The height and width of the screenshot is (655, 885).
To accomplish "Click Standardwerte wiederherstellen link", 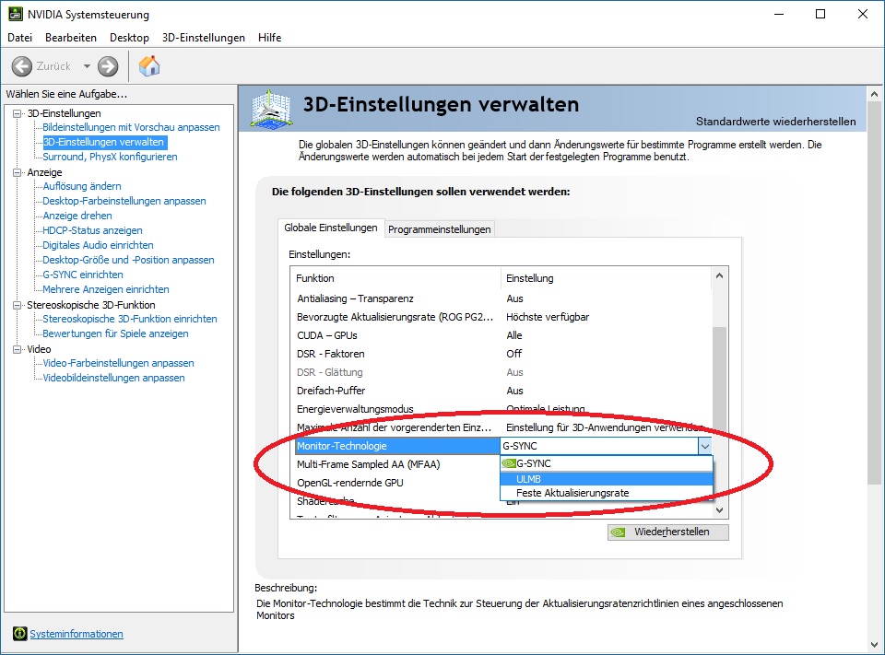I will (x=775, y=122).
